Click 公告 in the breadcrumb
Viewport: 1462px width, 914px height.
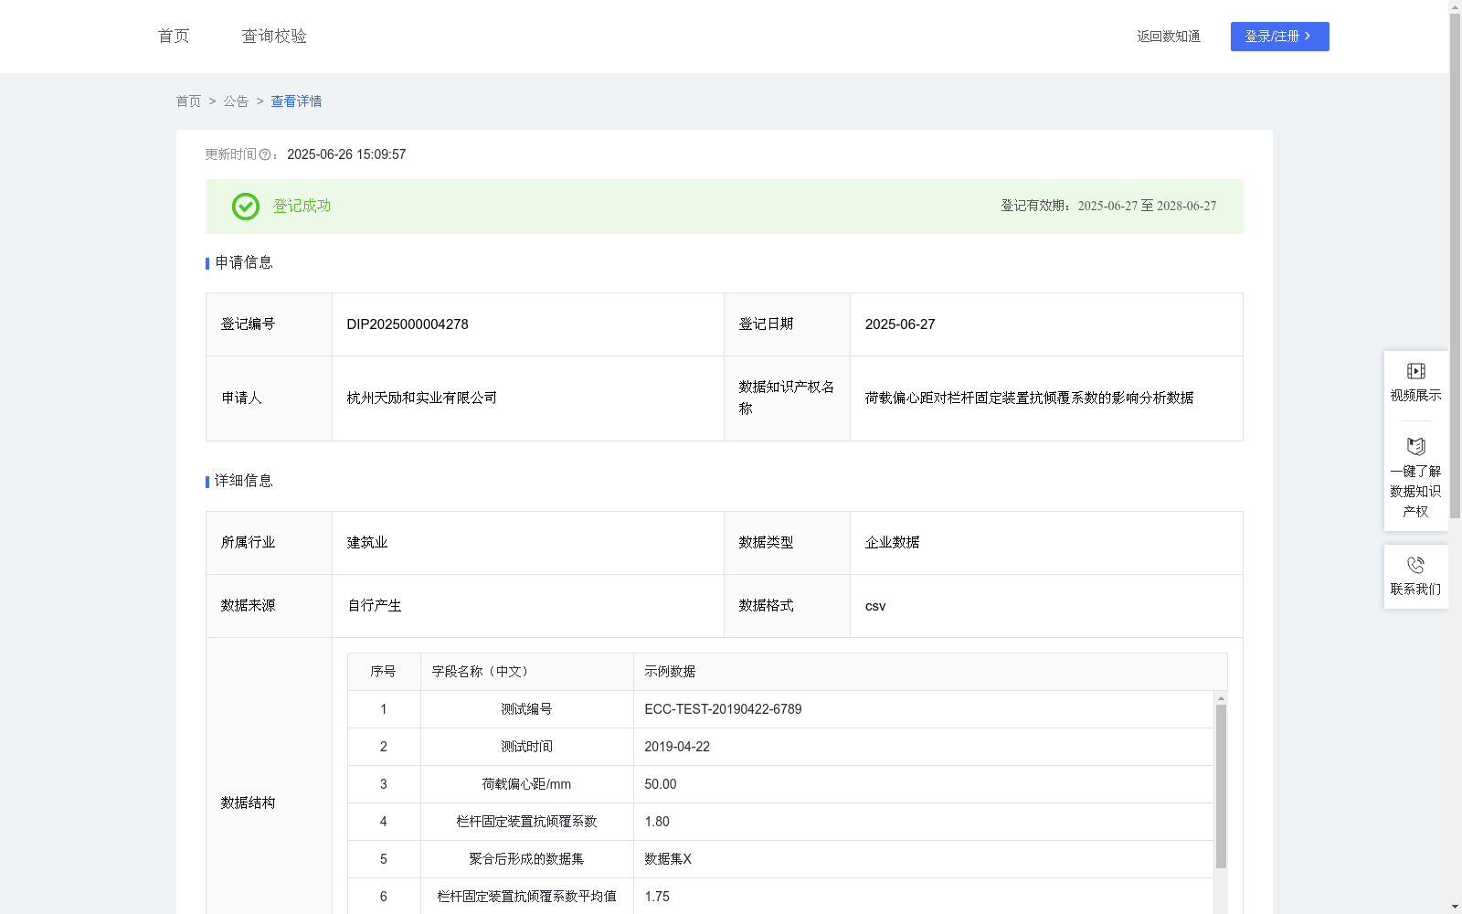click(x=236, y=101)
